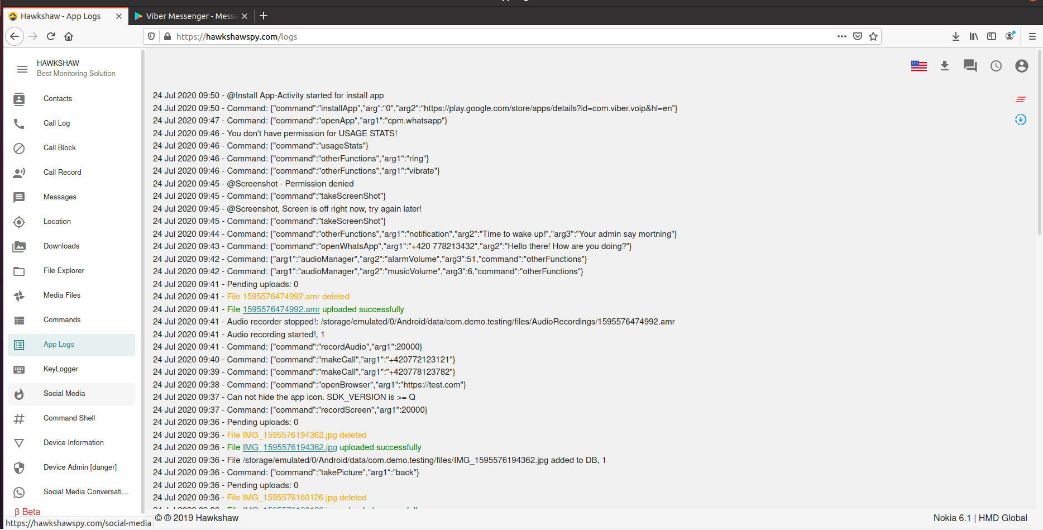The width and height of the screenshot is (1043, 530).
Task: Reload the current page
Action: [x=51, y=36]
